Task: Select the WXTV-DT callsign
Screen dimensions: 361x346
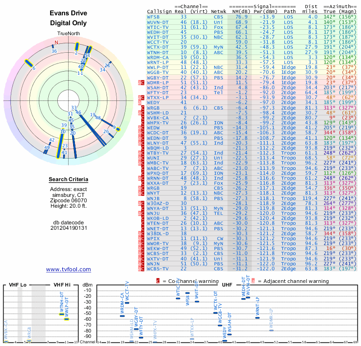Action: pos(157,259)
